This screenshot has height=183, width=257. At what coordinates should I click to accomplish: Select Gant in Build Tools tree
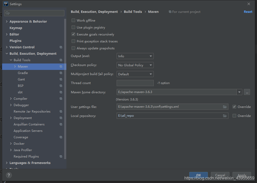21,79
